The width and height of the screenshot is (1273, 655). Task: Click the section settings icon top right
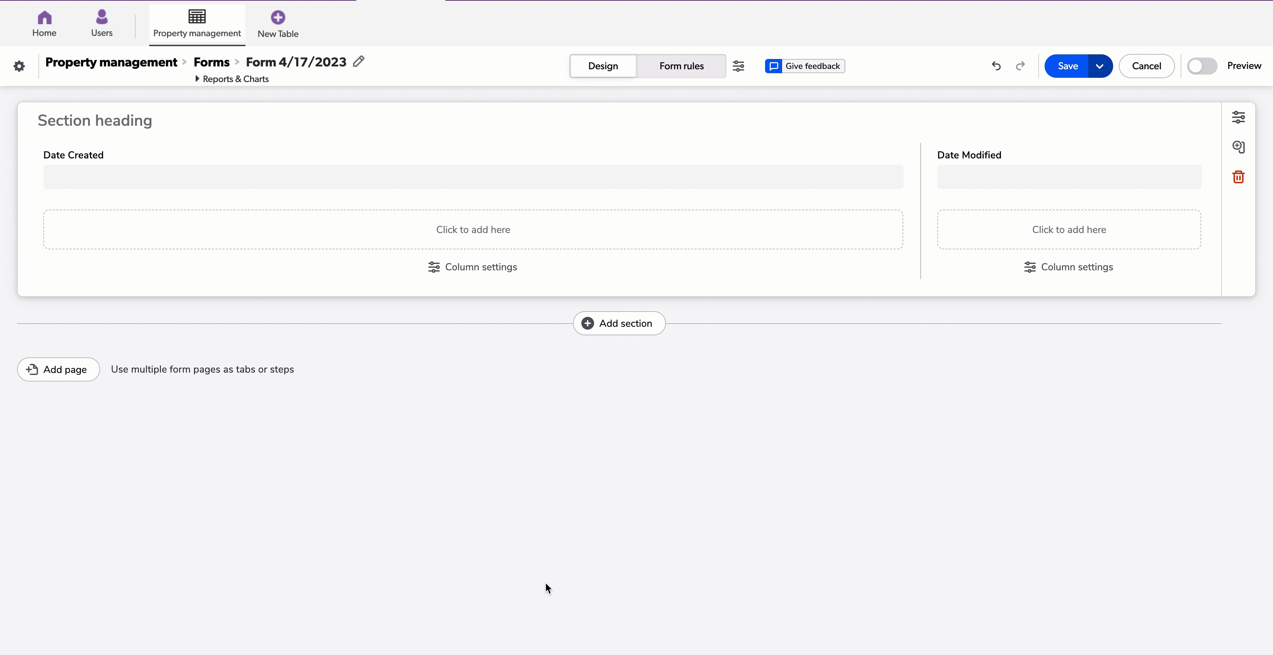click(x=1239, y=117)
